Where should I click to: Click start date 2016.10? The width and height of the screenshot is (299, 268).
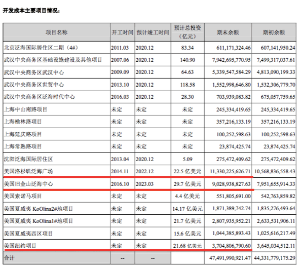point(120,184)
